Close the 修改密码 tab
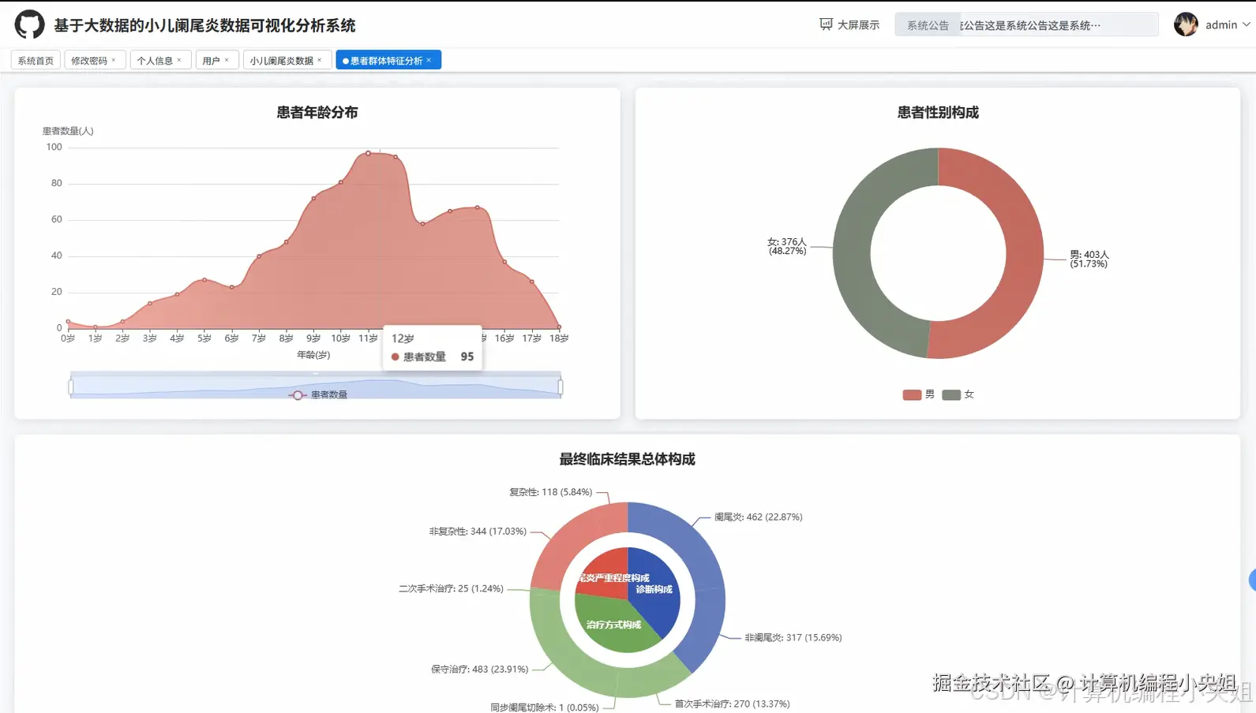 click(x=114, y=60)
